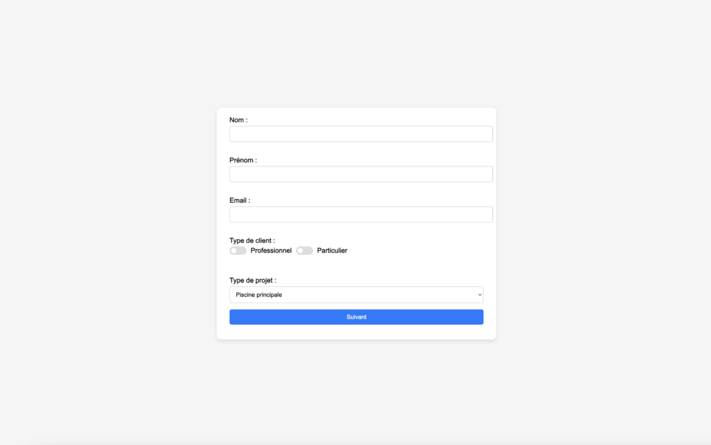Click the Piscine principale selected value

[258, 295]
